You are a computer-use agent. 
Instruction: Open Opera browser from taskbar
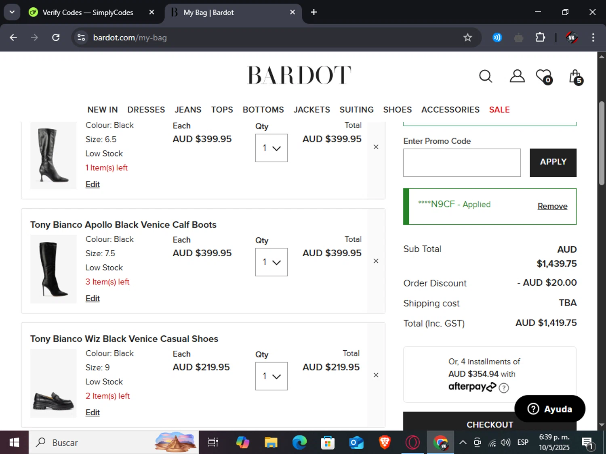(412, 443)
